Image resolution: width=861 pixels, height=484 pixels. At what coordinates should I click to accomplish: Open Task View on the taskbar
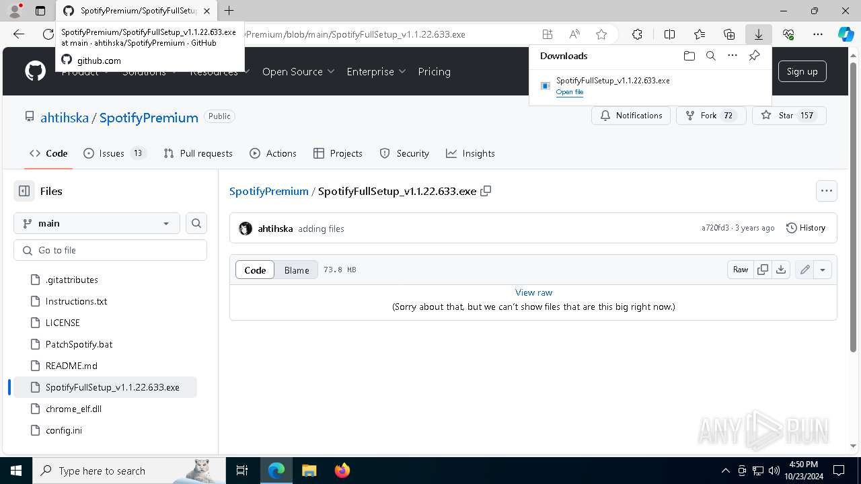[242, 471]
